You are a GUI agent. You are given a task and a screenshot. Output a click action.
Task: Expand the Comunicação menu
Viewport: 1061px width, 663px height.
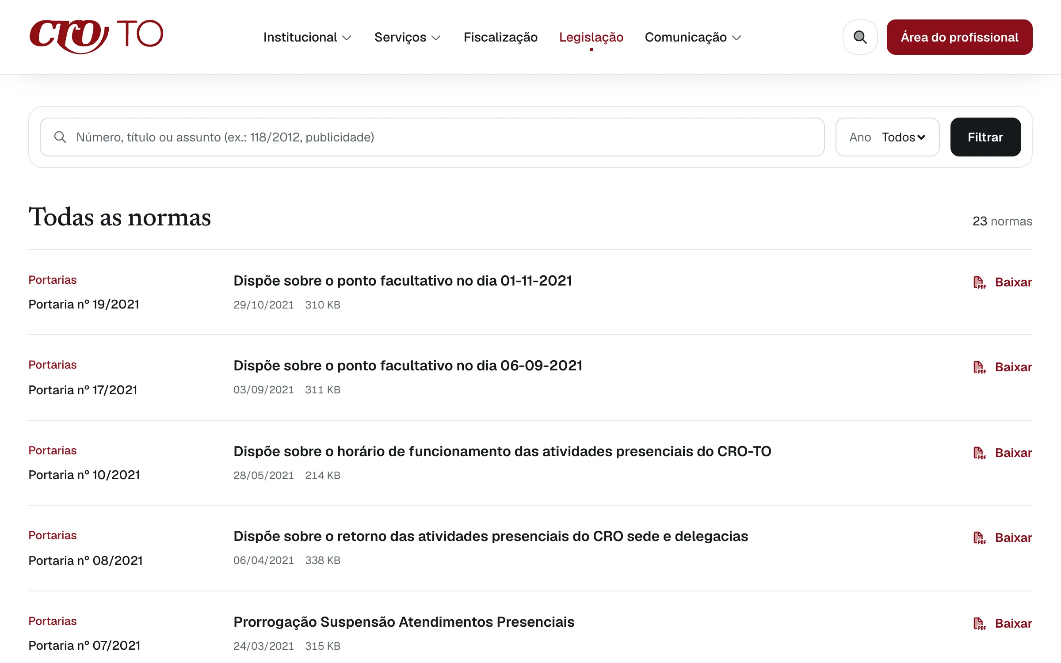tap(693, 37)
